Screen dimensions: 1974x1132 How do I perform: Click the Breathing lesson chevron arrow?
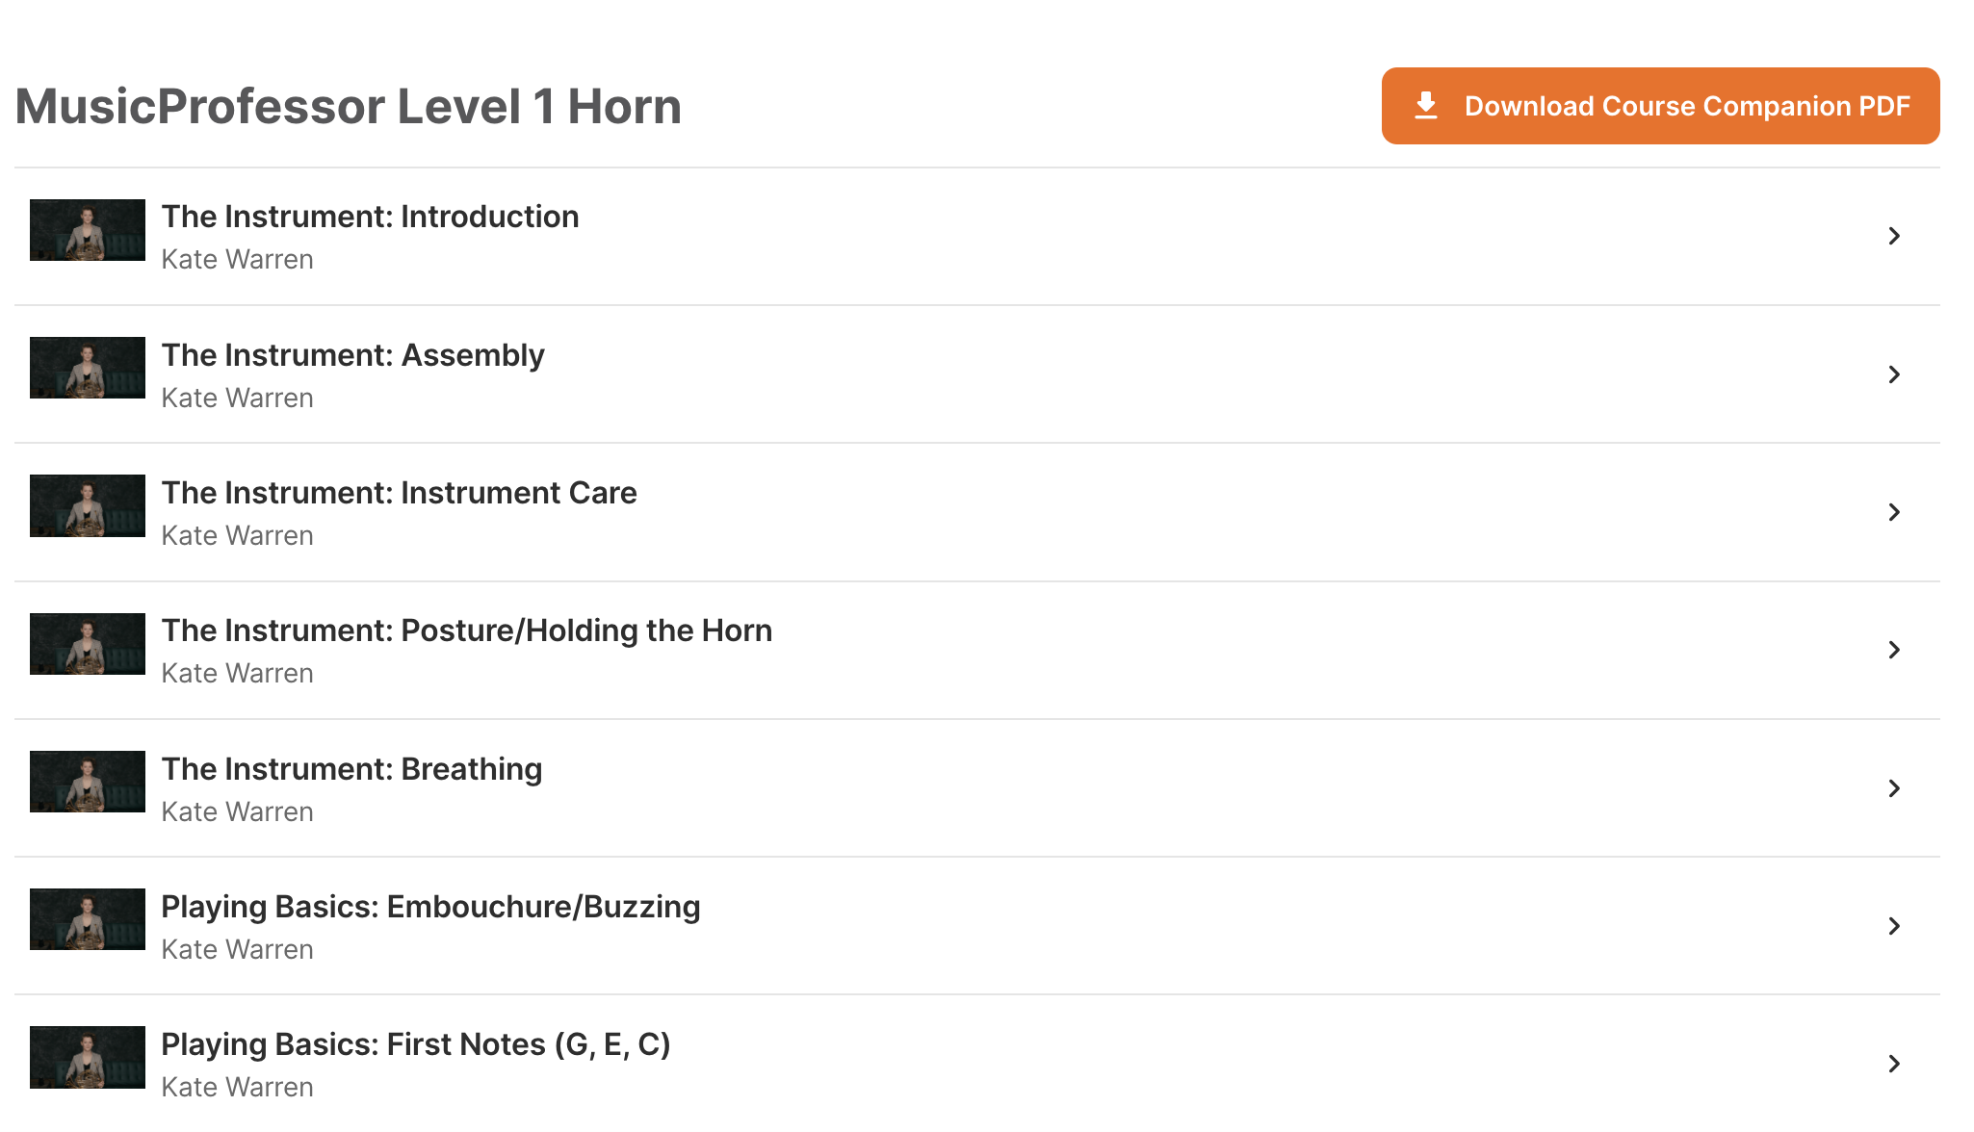click(x=1894, y=788)
